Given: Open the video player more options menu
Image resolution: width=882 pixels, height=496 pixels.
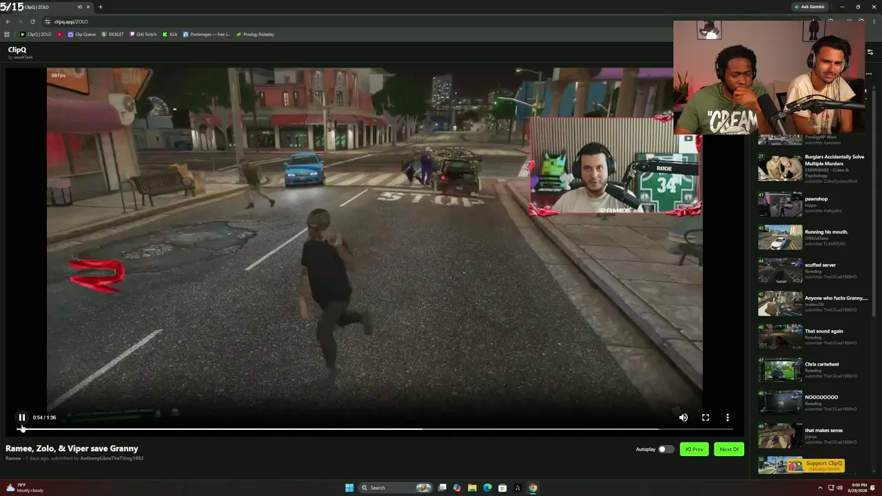Looking at the screenshot, I should pyautogui.click(x=728, y=417).
